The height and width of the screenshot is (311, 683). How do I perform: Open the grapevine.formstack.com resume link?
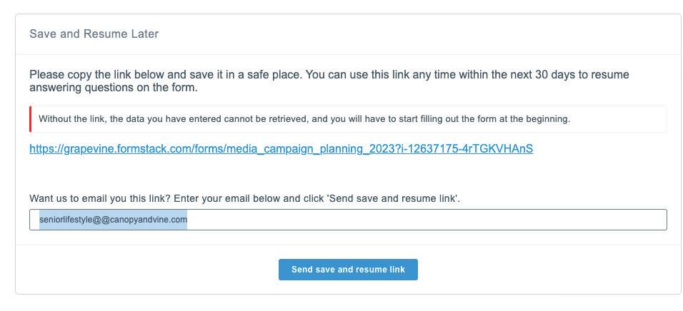tap(281, 149)
